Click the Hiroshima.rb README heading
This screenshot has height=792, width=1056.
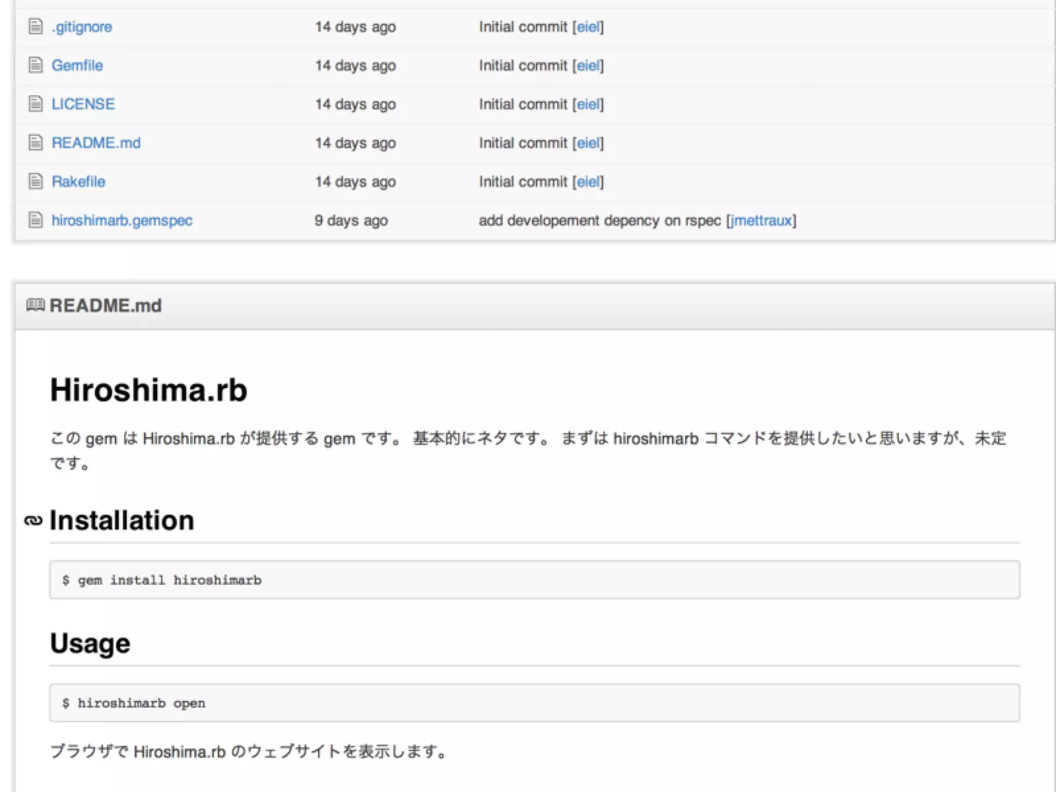[x=148, y=390]
